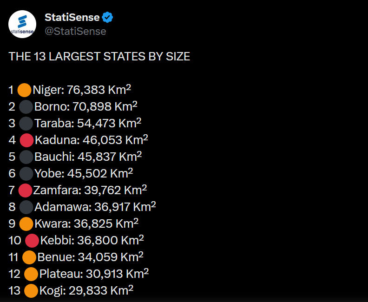Click the dark circle beside Bauchi
Viewport: 368px width, 302px height.
click(x=26, y=157)
